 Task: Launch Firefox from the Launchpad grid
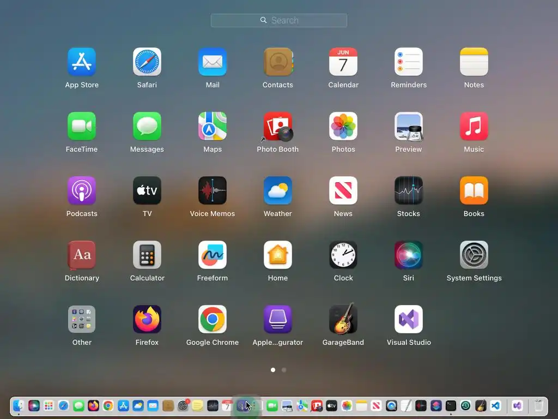(x=147, y=319)
